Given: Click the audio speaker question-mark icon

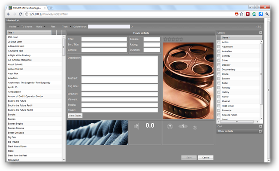Looking at the screenshot, I should [x=136, y=126].
